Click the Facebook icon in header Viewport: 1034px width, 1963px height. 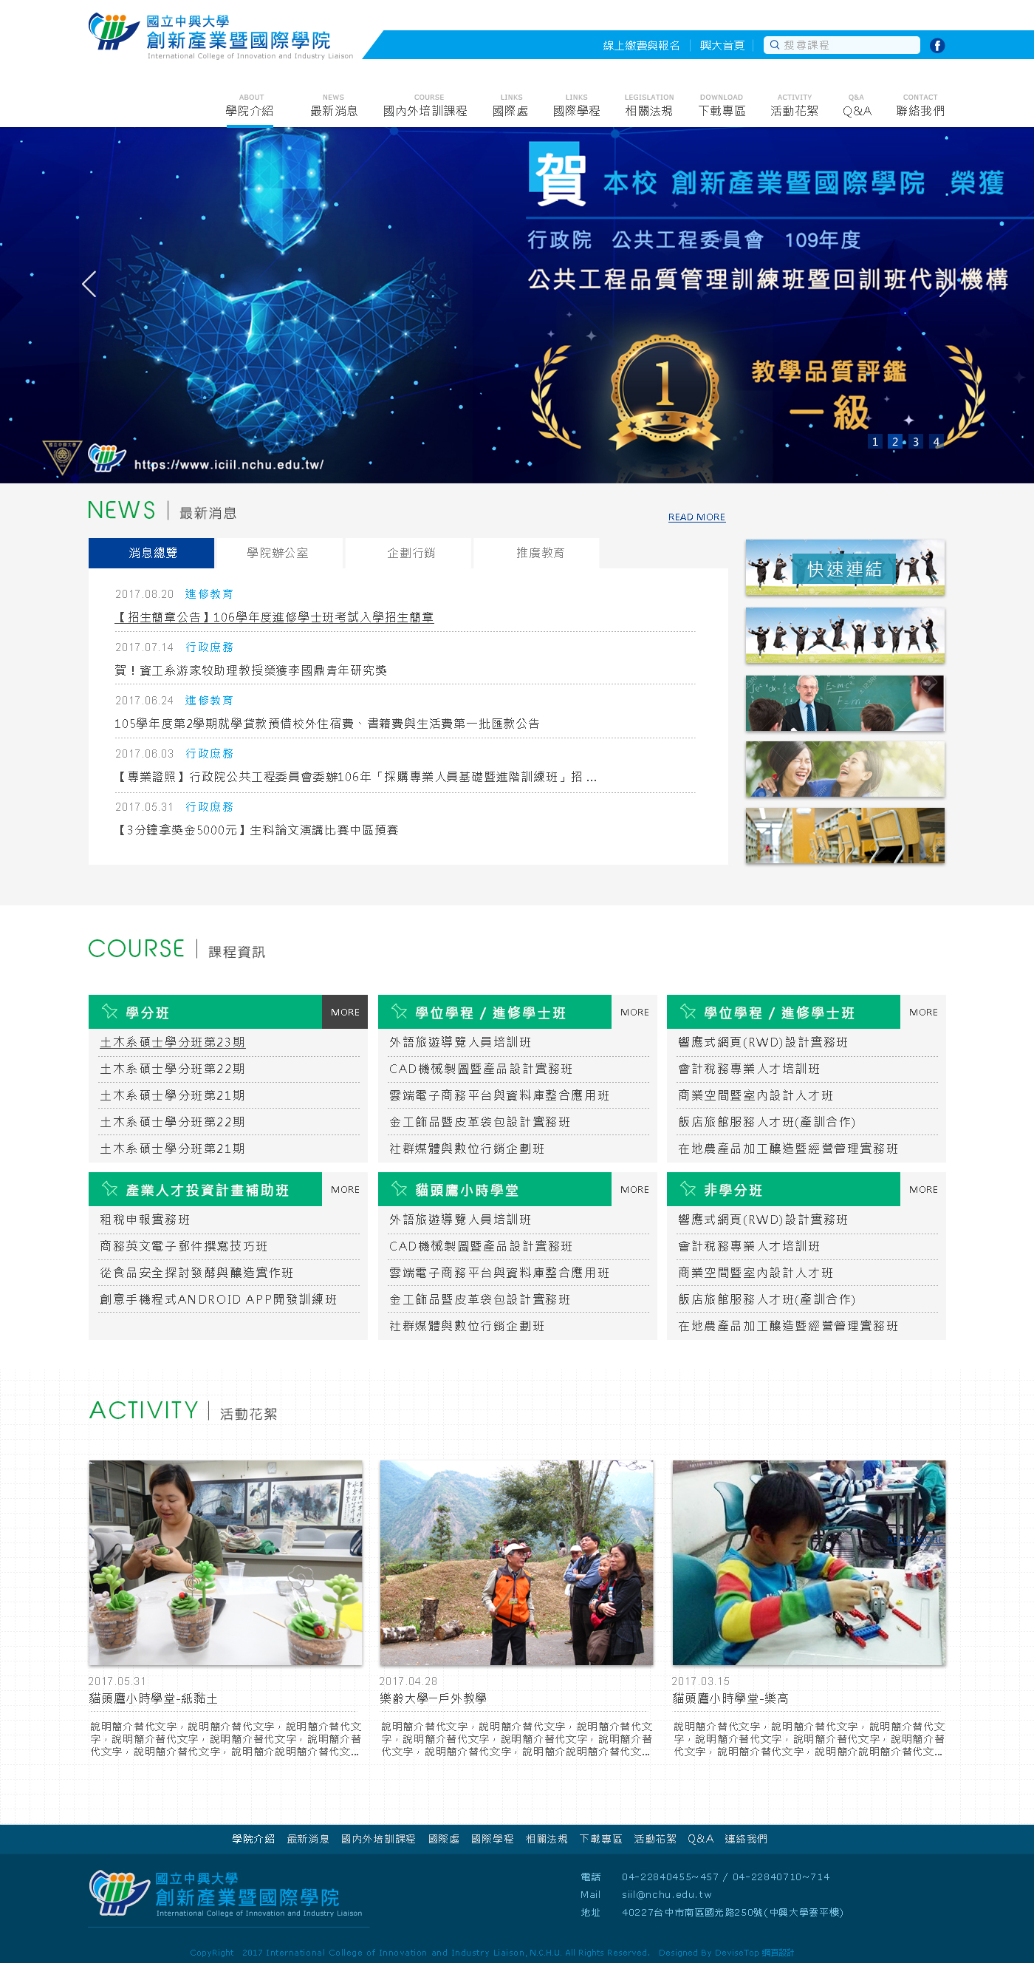point(937,46)
